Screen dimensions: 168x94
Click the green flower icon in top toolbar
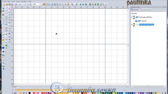[93, 4]
